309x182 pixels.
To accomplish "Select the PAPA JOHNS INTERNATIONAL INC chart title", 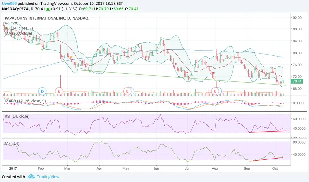I will point(46,18).
